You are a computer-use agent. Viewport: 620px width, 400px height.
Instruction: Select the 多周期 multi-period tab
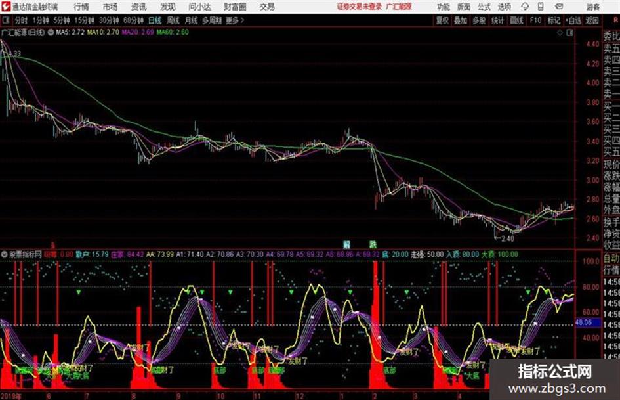click(x=212, y=20)
